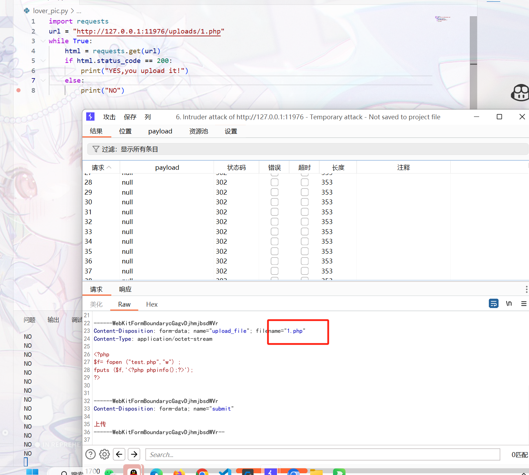The width and height of the screenshot is (529, 475).
Task: Collapse the while True block on line 3
Action: point(43,41)
